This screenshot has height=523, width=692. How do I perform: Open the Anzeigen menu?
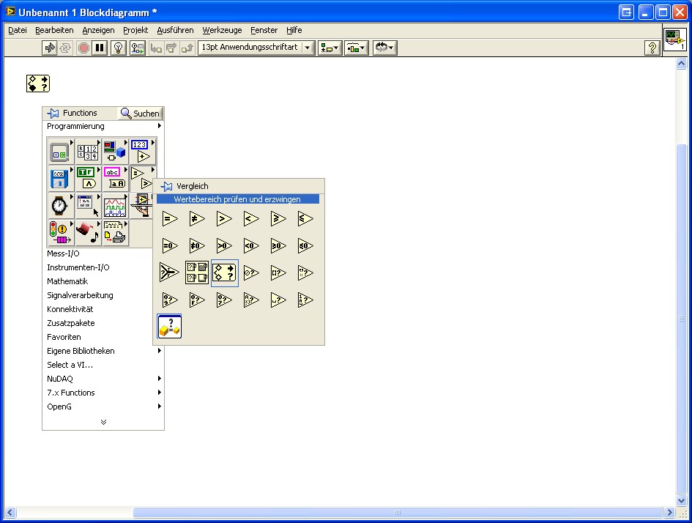click(98, 30)
